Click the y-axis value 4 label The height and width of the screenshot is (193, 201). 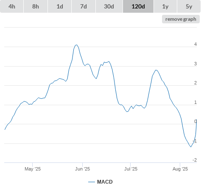point(195,44)
